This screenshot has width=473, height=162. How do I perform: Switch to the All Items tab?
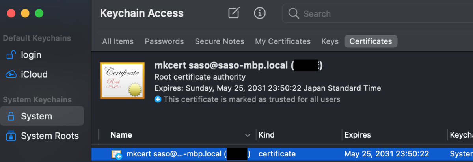coord(118,41)
